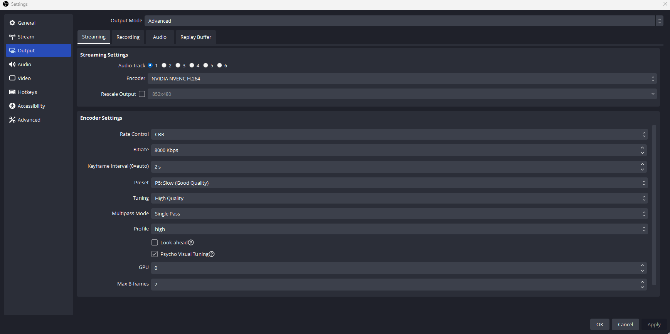670x334 pixels.
Task: Decrease the GPU value down arrow
Action: click(642, 271)
